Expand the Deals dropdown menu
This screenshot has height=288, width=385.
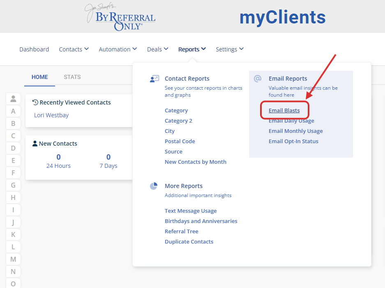(x=158, y=49)
